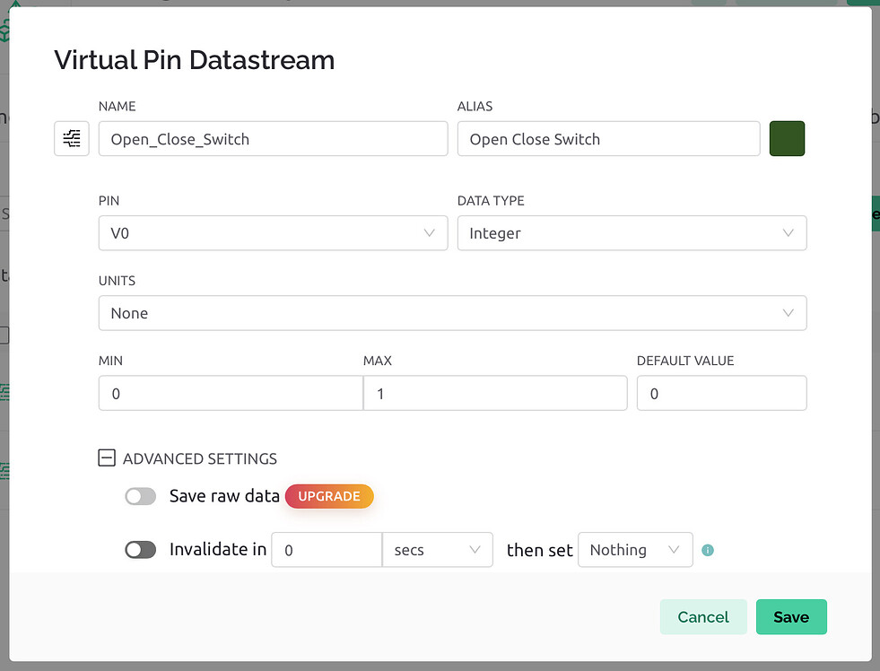
Task: Click the info icon beside Nothing dropdown
Action: tap(708, 550)
